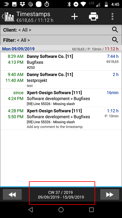122x218 pixels.
Task: Open the three-dot overflow menu
Action: pos(113,17)
